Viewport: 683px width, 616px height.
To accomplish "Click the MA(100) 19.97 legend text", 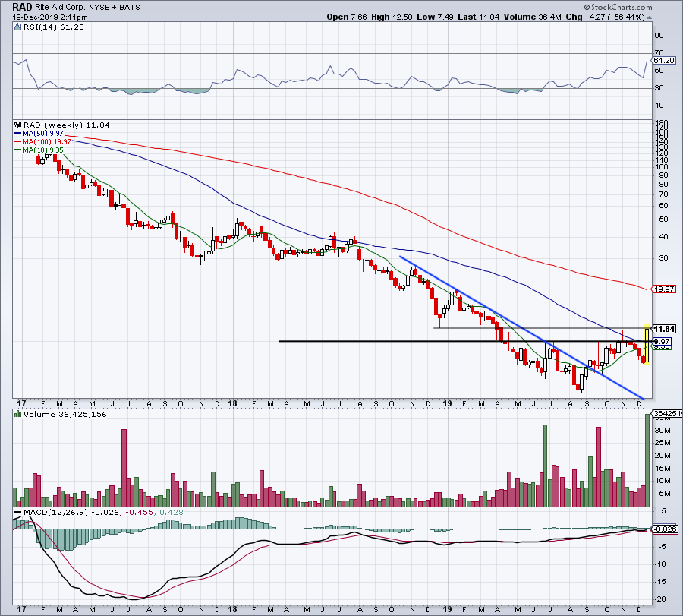I will pyautogui.click(x=46, y=142).
